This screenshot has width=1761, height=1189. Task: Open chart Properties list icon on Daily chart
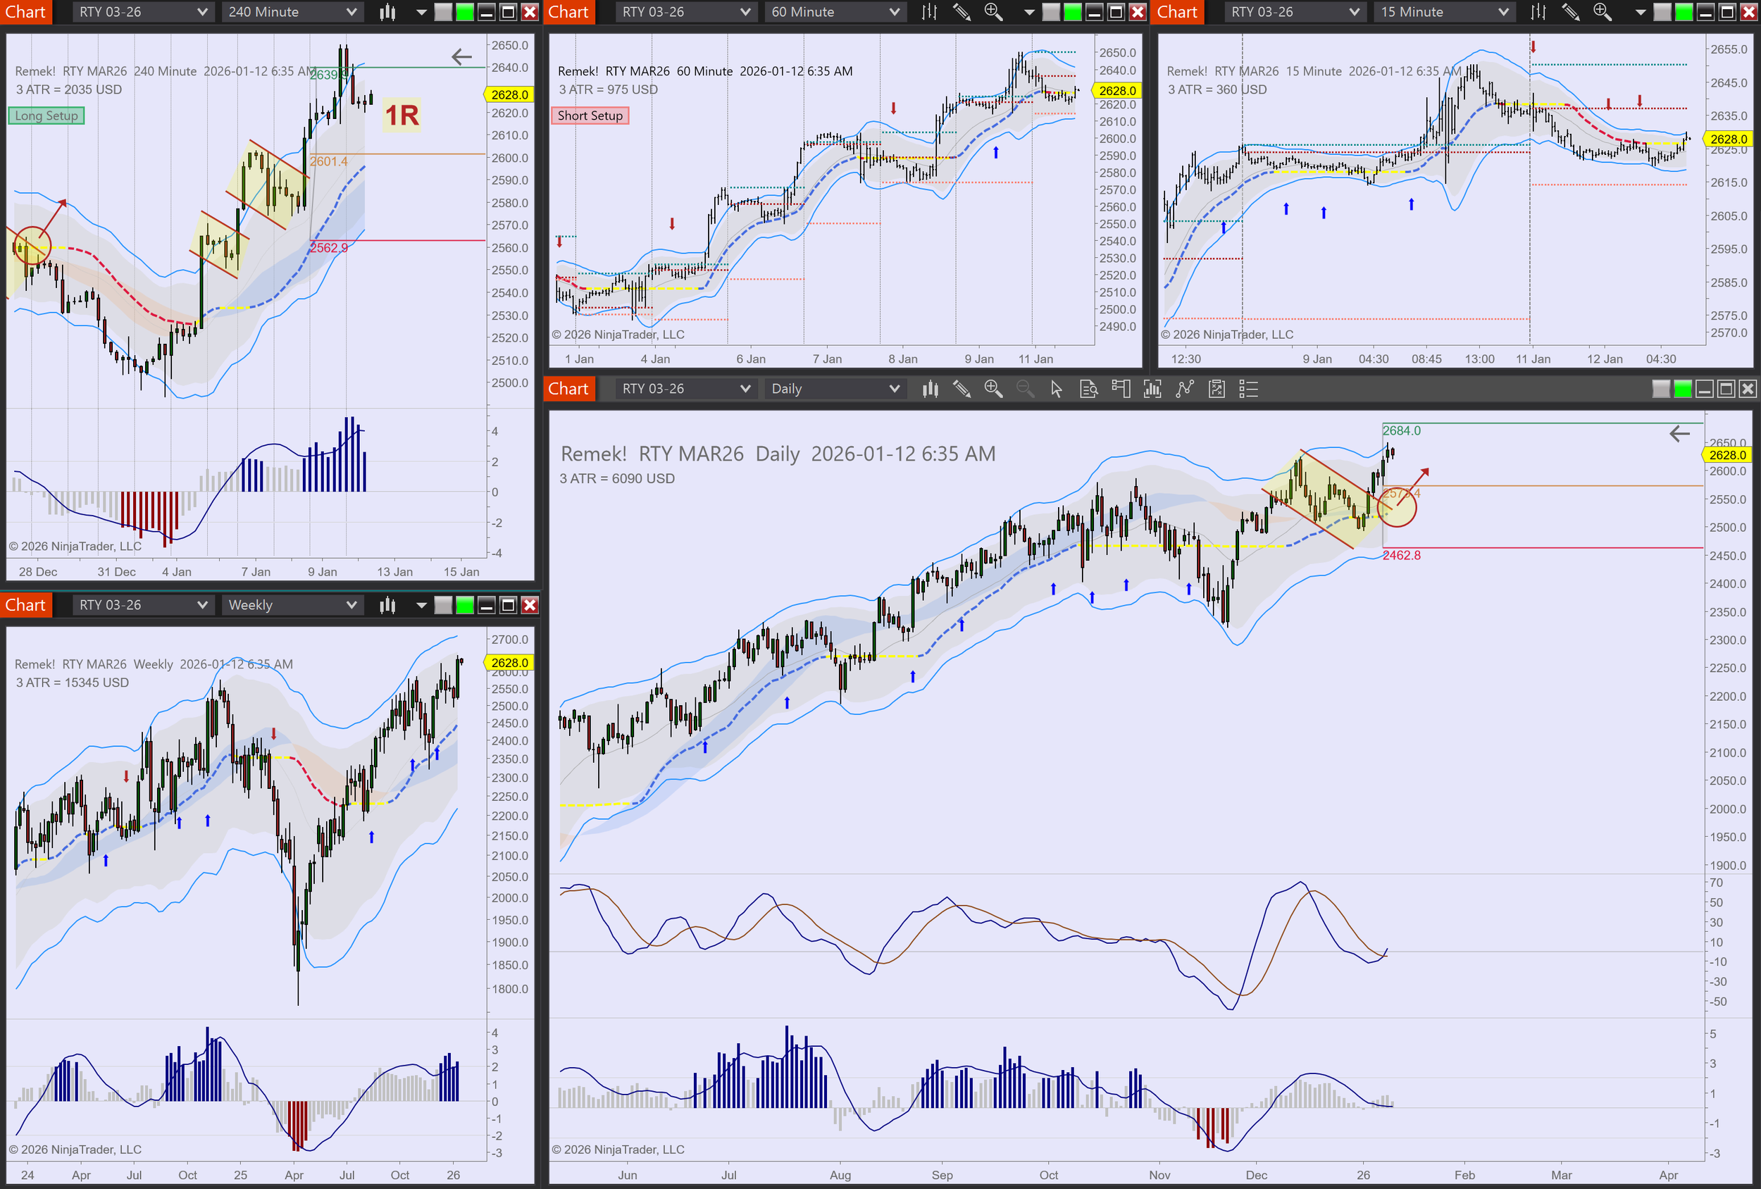1248,389
